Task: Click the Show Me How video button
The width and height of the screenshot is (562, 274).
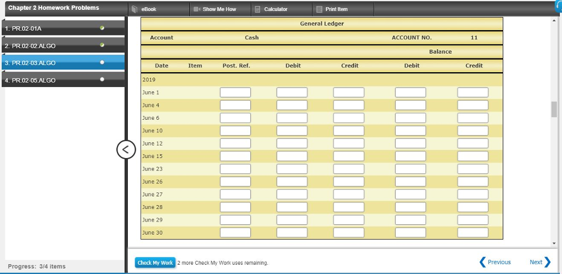Action: [x=220, y=9]
